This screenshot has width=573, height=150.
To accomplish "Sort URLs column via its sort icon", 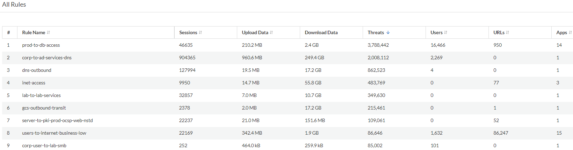I will tap(508, 32).
